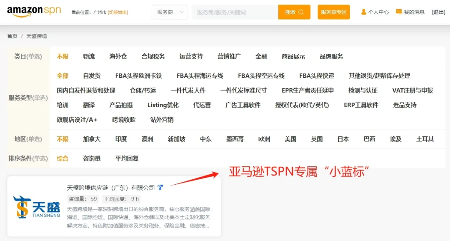
Task: Filter region by 澳洲
Action: (x=147, y=139)
